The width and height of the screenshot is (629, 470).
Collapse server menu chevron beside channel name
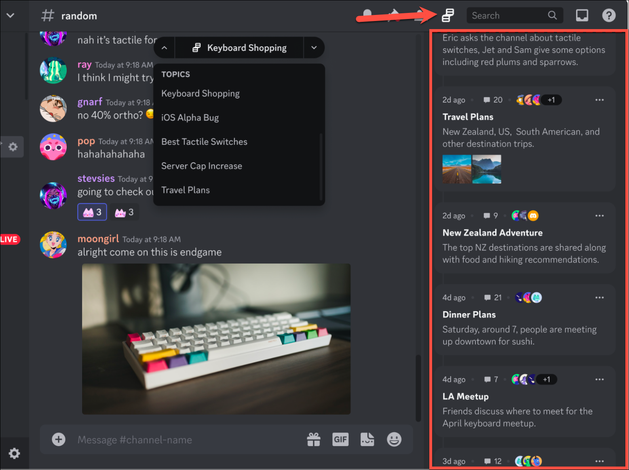click(x=11, y=15)
